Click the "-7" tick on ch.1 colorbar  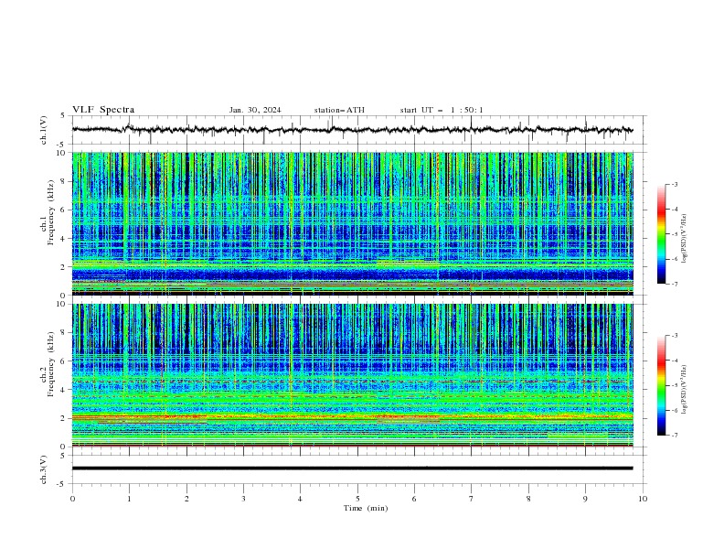point(674,284)
